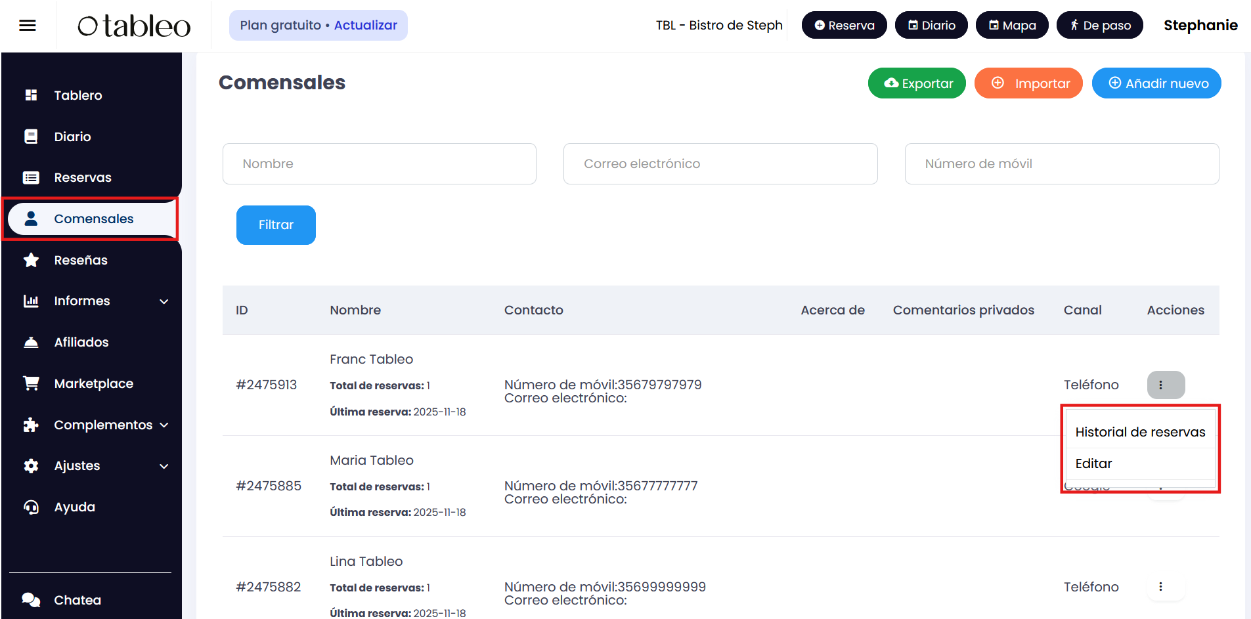Click Teléfono channel in Lina Tableo row

(1091, 587)
